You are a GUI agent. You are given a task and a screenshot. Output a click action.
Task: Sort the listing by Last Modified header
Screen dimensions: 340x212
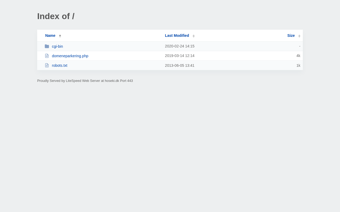click(x=177, y=36)
